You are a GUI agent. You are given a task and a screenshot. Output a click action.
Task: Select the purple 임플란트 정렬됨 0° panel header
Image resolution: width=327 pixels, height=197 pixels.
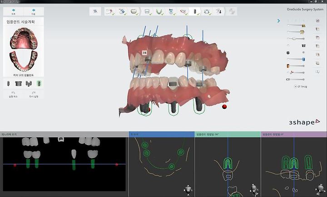[294, 134]
